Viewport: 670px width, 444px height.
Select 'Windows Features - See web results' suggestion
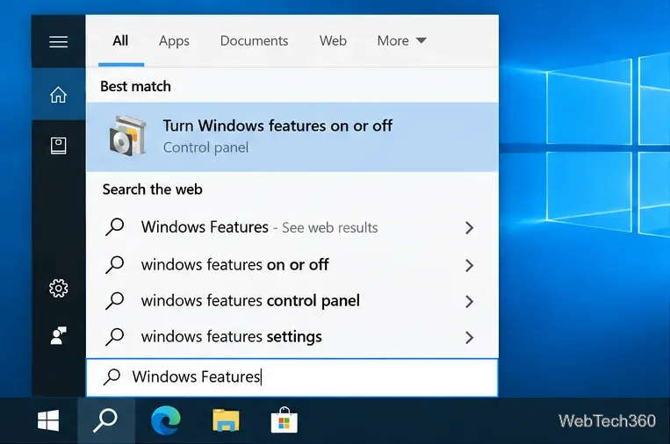click(259, 227)
